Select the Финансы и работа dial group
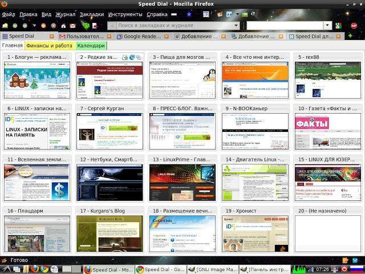 (50, 46)
